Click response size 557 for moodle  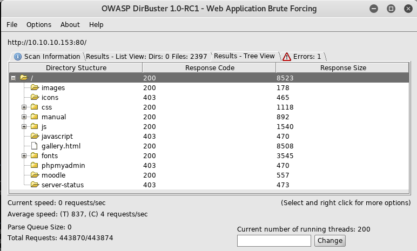coord(283,175)
